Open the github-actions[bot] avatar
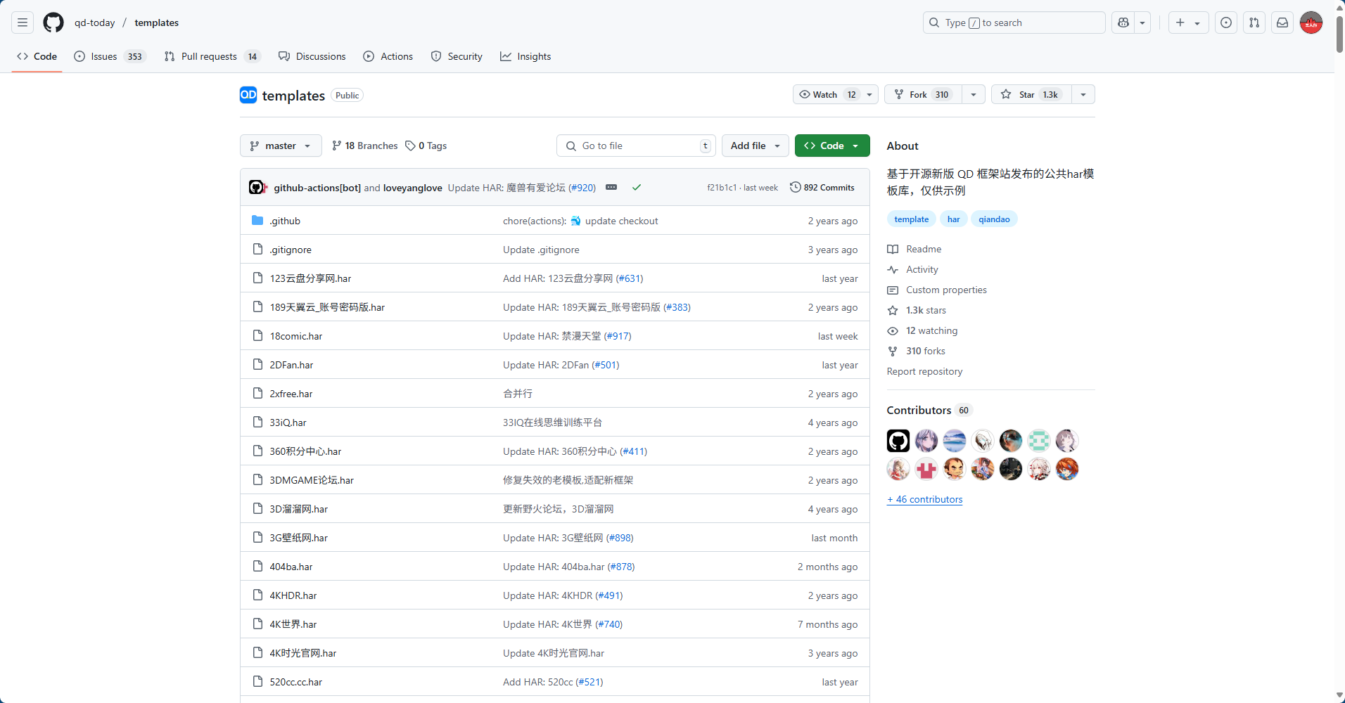This screenshot has width=1345, height=703. (x=257, y=188)
